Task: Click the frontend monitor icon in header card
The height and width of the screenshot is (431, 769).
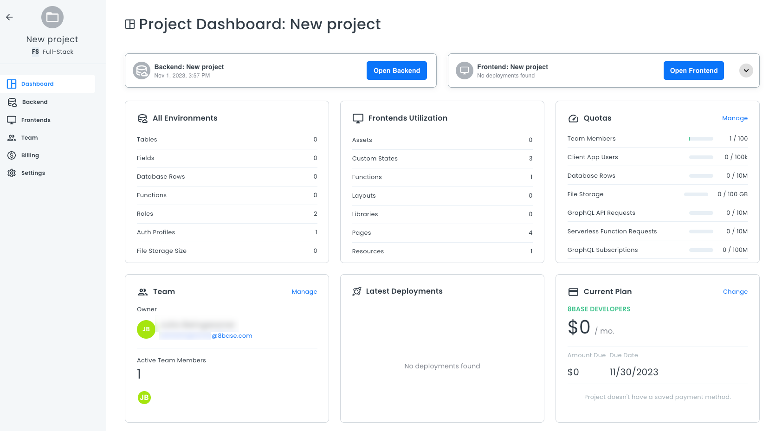Action: [x=464, y=71]
